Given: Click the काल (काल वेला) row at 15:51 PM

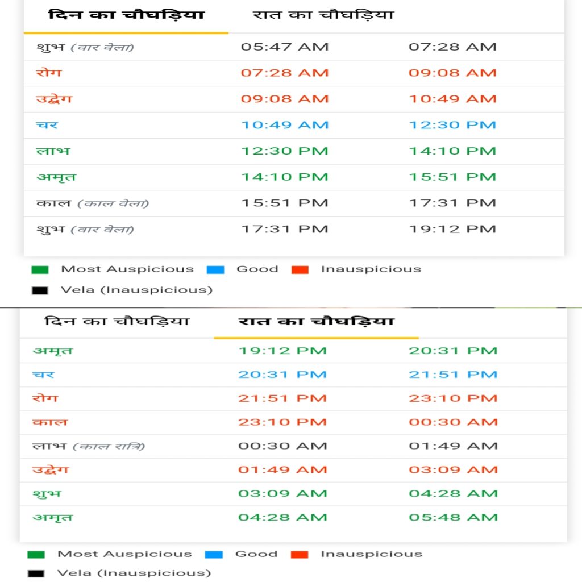Looking at the screenshot, I should pyautogui.click(x=294, y=203).
